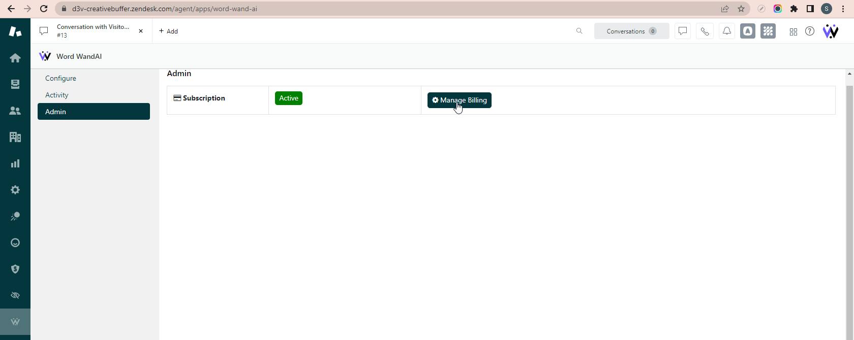Open the Help question mark icon
The width and height of the screenshot is (854, 340).
tap(810, 31)
